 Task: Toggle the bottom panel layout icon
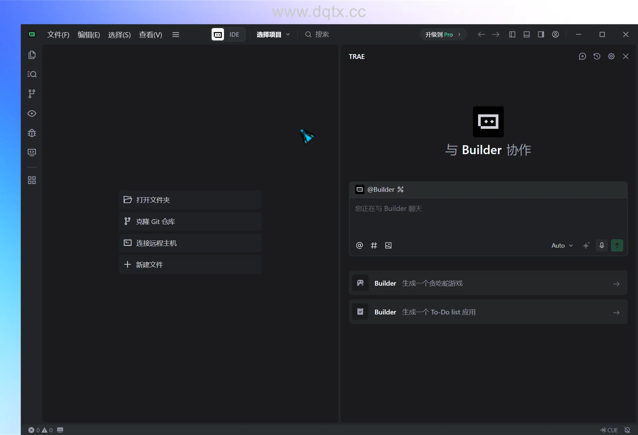527,34
